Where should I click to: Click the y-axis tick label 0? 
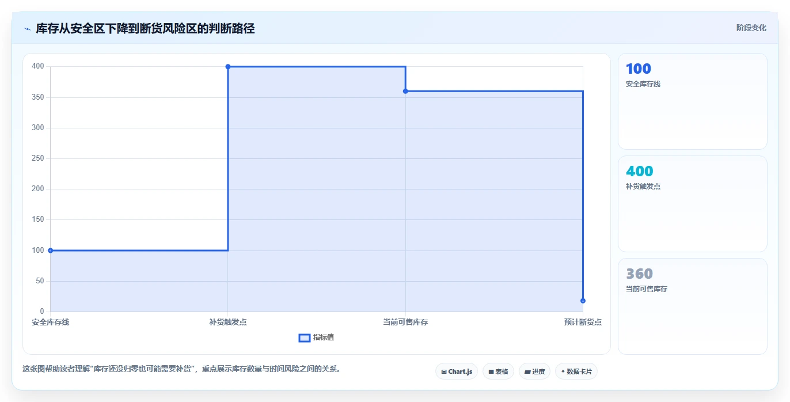click(x=42, y=312)
